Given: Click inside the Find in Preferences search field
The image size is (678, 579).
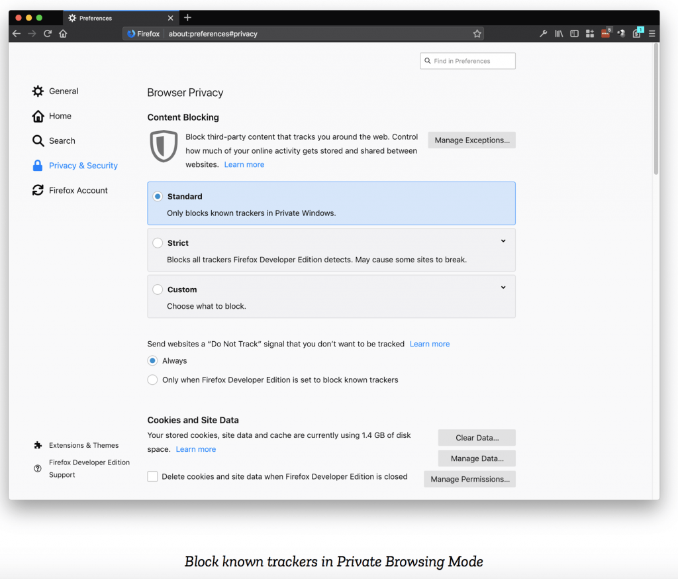Looking at the screenshot, I should [467, 60].
